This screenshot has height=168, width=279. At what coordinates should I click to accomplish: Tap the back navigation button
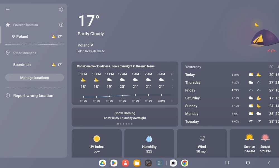[269, 163]
